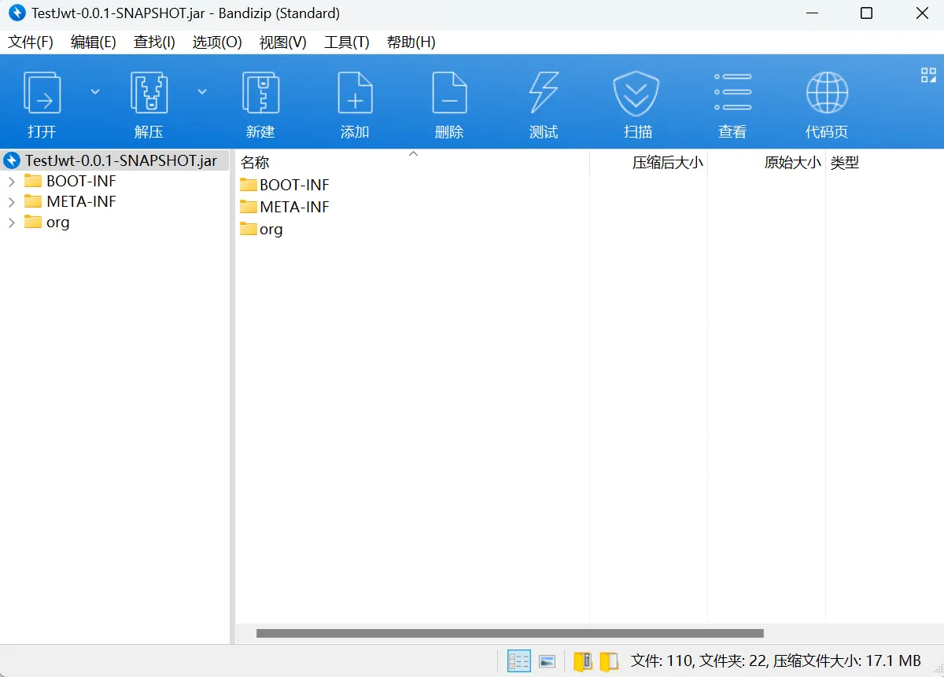Select BOOT-INF in the left tree
The height and width of the screenshot is (677, 944).
tap(81, 181)
